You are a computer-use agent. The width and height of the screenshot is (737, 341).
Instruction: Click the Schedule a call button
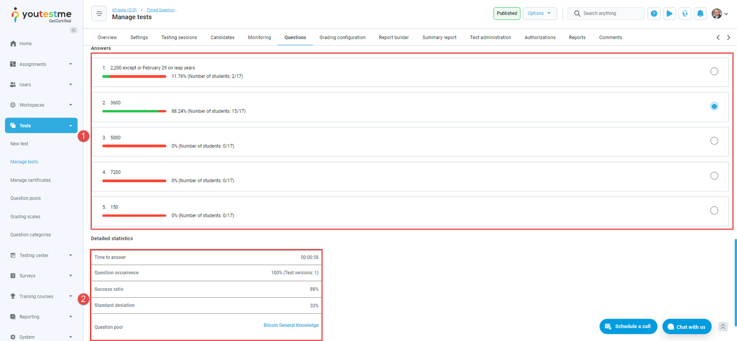pyautogui.click(x=628, y=326)
